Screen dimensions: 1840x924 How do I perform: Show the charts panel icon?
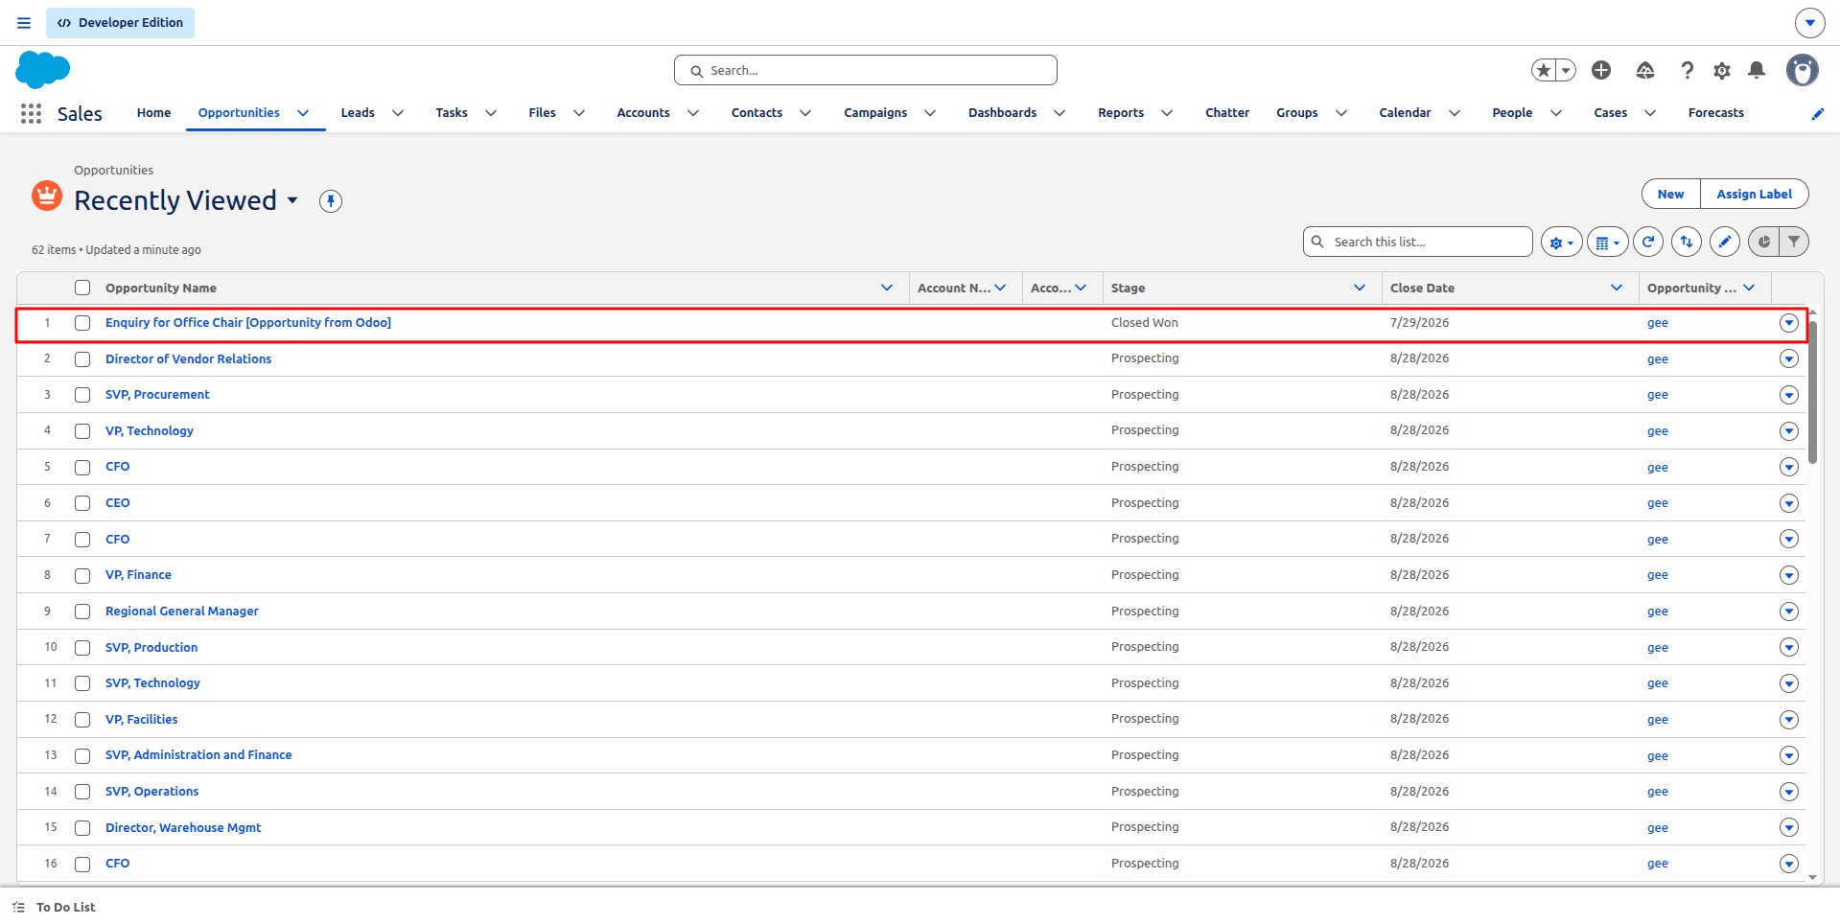[x=1763, y=243]
